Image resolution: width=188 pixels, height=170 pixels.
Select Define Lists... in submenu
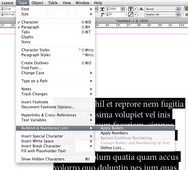(x=135, y=148)
